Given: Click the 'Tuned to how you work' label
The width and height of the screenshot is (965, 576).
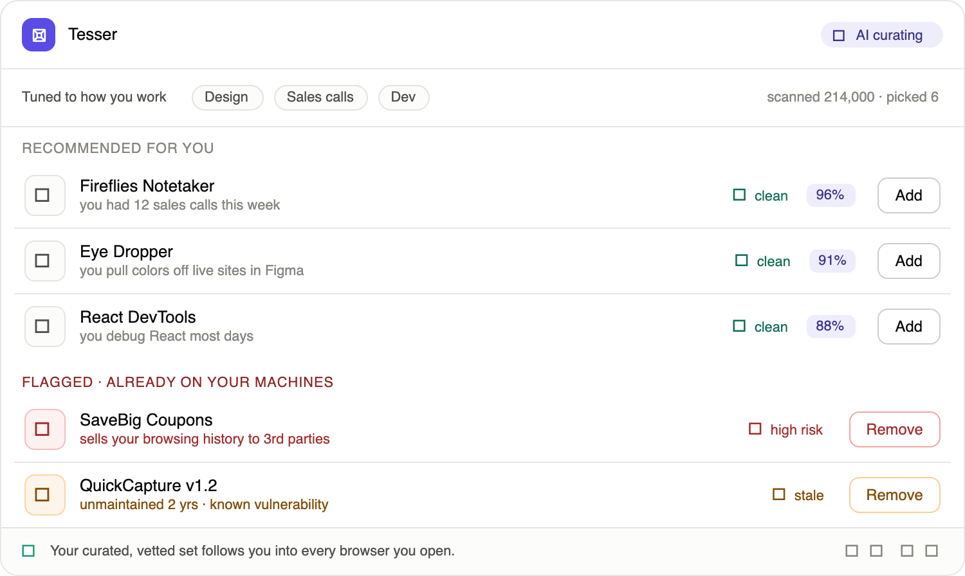Looking at the screenshot, I should coord(94,97).
